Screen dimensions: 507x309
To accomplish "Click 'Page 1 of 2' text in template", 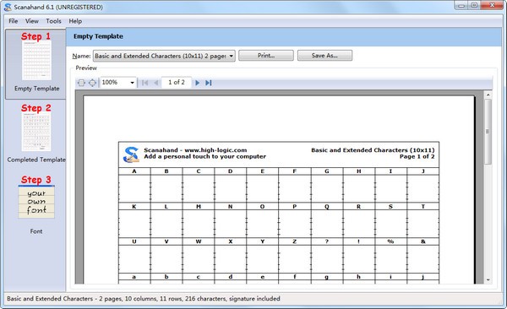I will [417, 156].
